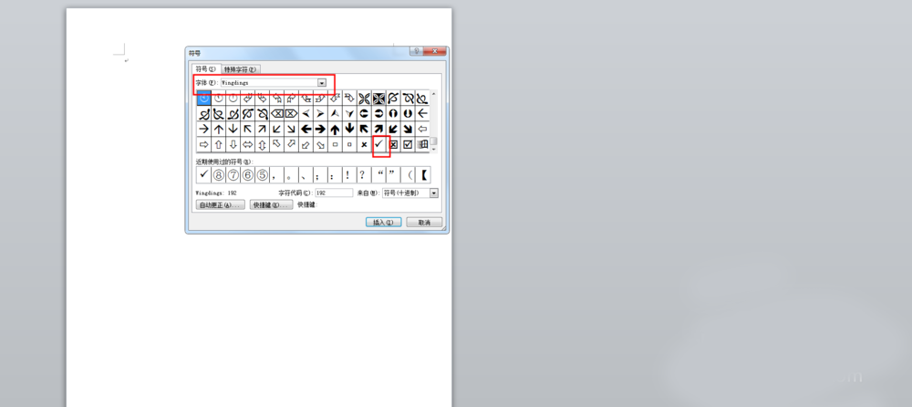Click the 自动更正 button

(221, 205)
